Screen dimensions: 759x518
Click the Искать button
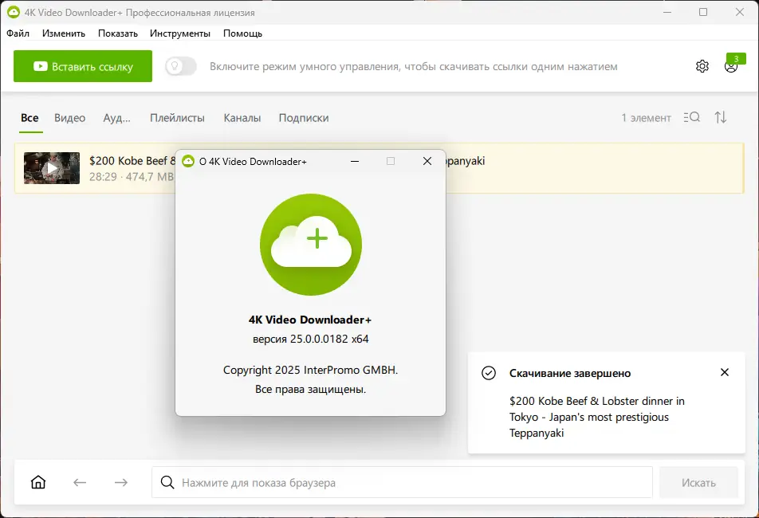[698, 482]
